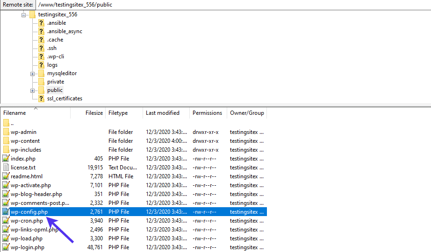Click the wp-login.php file icon

6,247
